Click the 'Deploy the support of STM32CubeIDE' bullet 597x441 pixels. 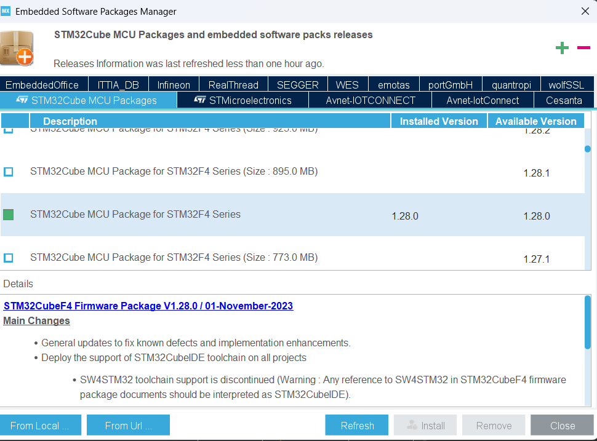174,358
